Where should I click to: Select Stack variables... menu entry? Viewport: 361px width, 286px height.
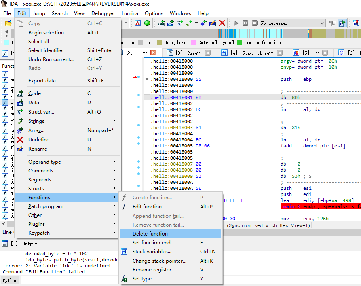[x=152, y=252]
